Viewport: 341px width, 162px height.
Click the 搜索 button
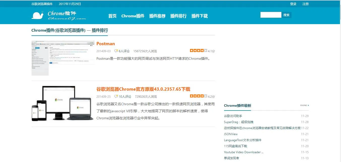(x=286, y=15)
